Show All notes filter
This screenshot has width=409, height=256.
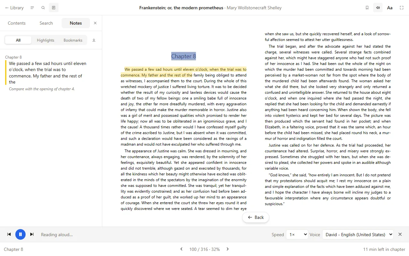tap(18, 40)
